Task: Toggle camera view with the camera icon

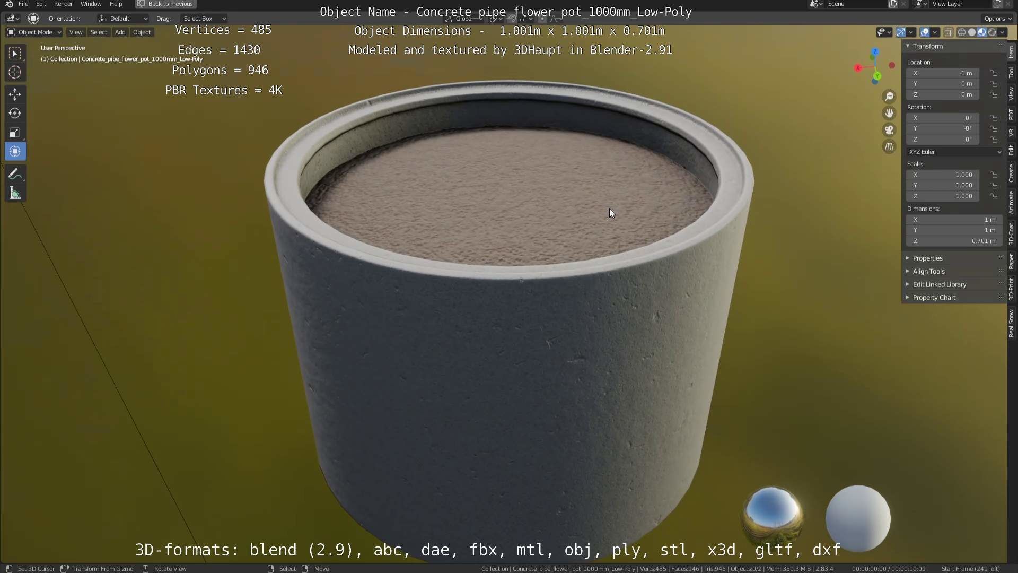Action: tap(889, 130)
